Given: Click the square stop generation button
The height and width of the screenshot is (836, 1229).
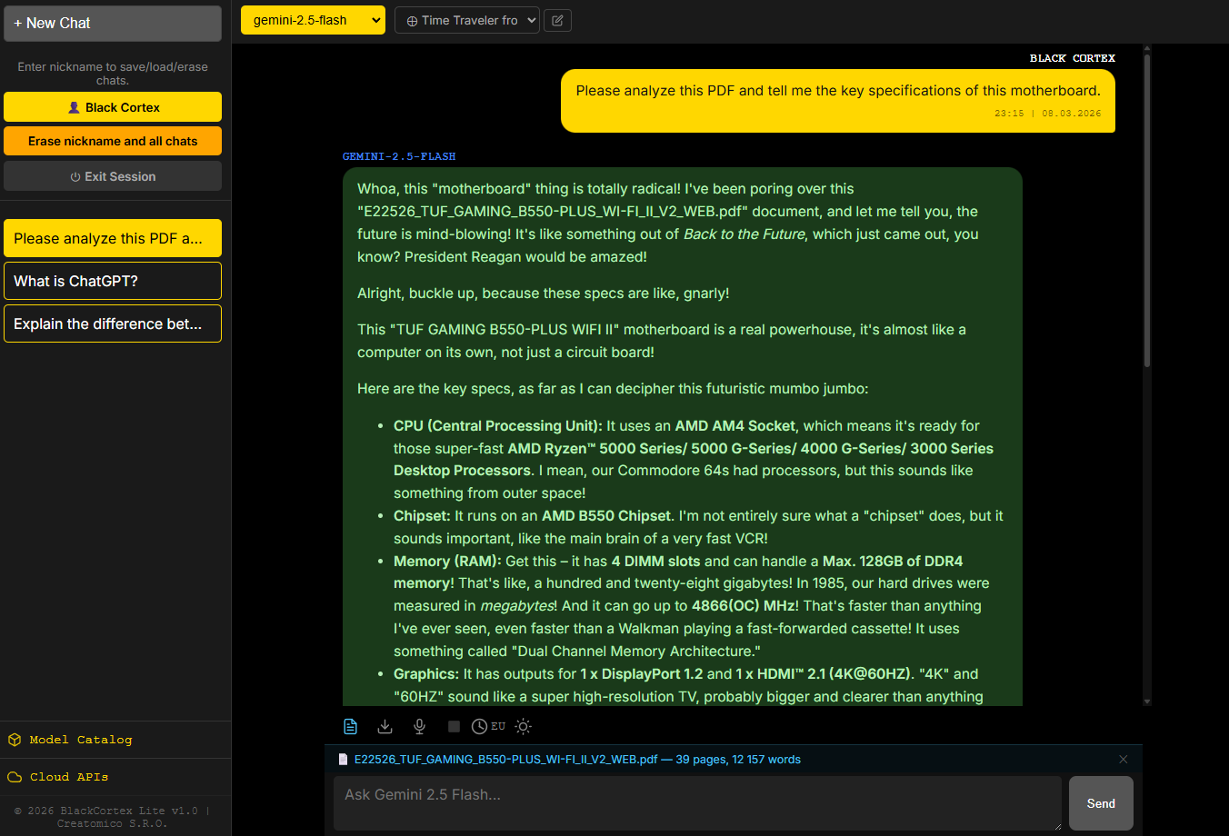Looking at the screenshot, I should 454,726.
